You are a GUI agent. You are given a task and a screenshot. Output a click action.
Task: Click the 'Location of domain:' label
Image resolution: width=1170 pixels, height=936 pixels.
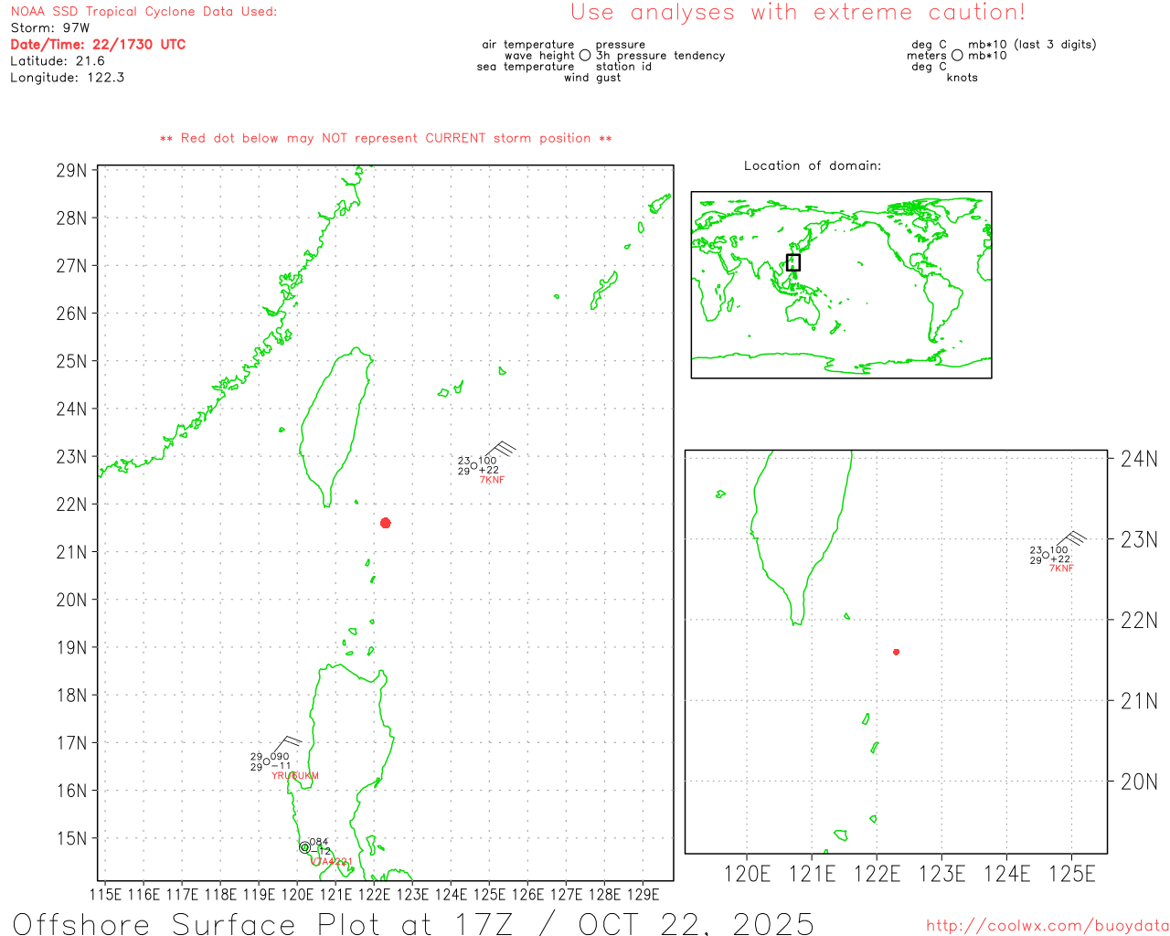pyautogui.click(x=812, y=165)
